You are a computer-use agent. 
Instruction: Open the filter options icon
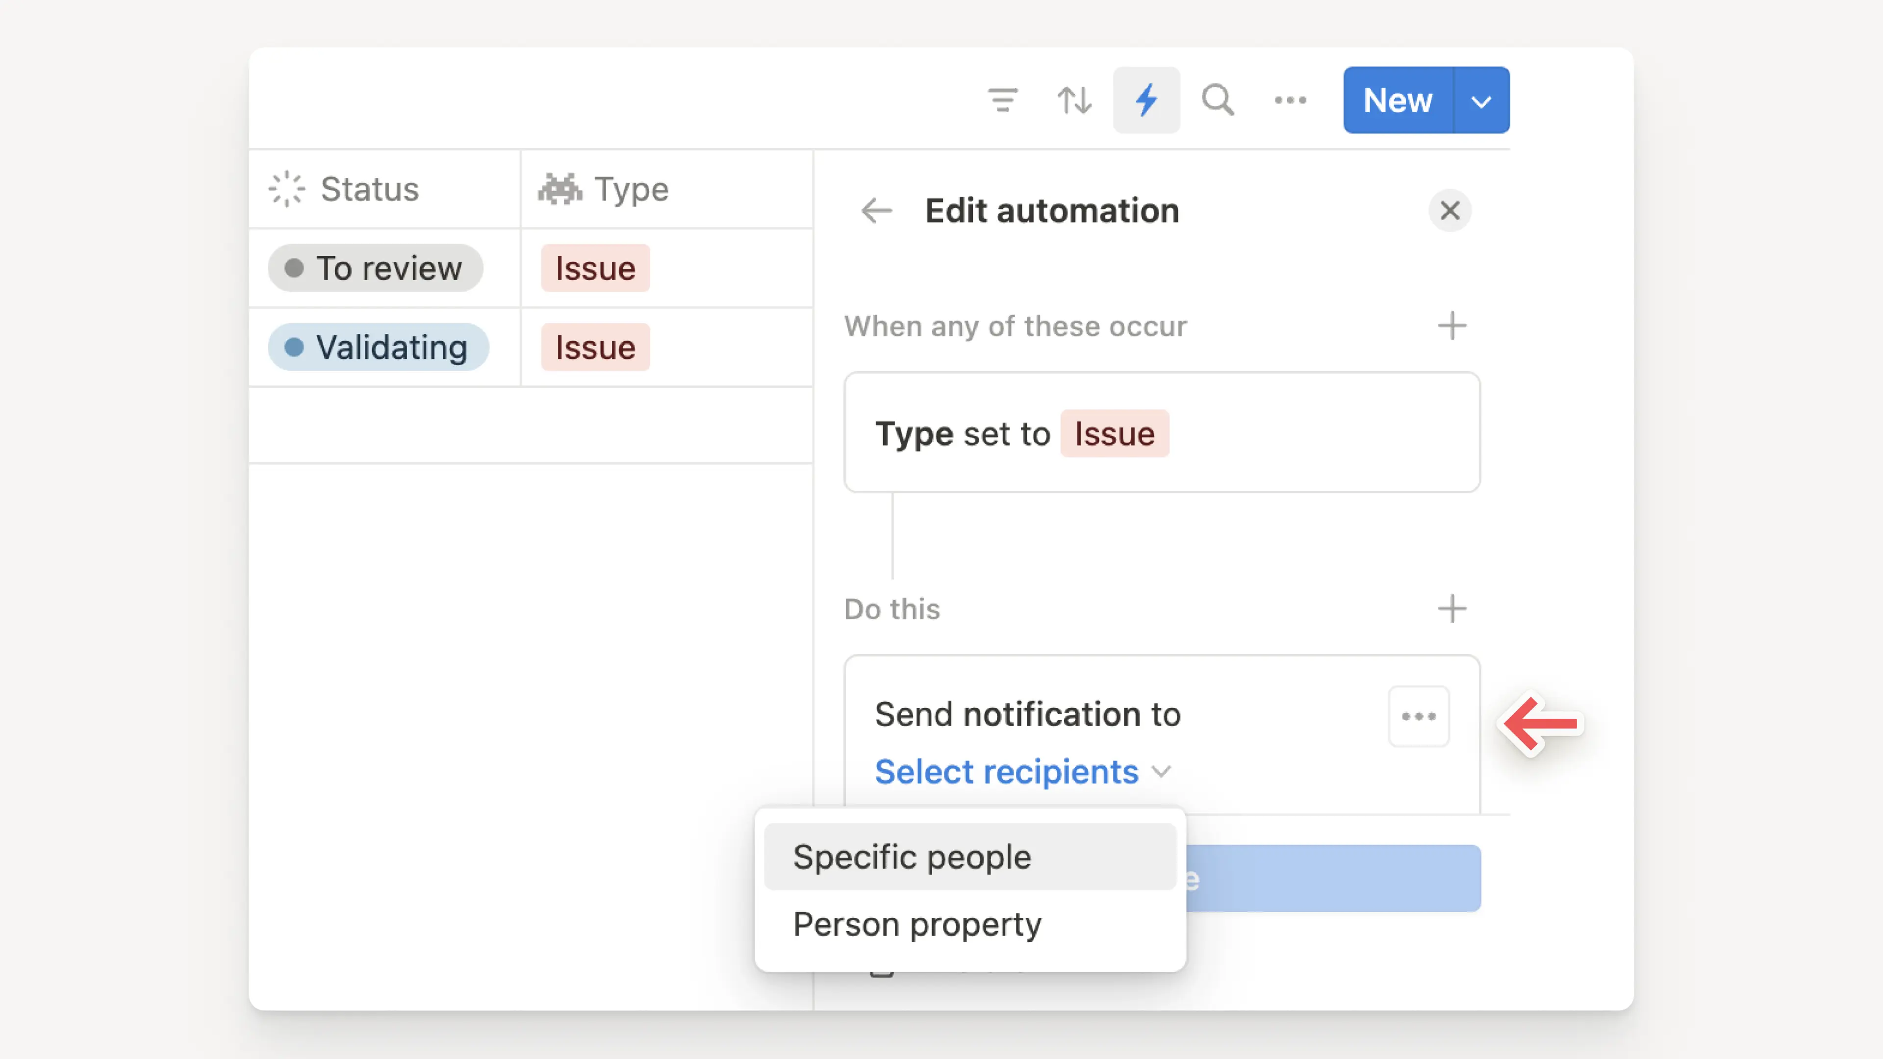pos(1003,100)
